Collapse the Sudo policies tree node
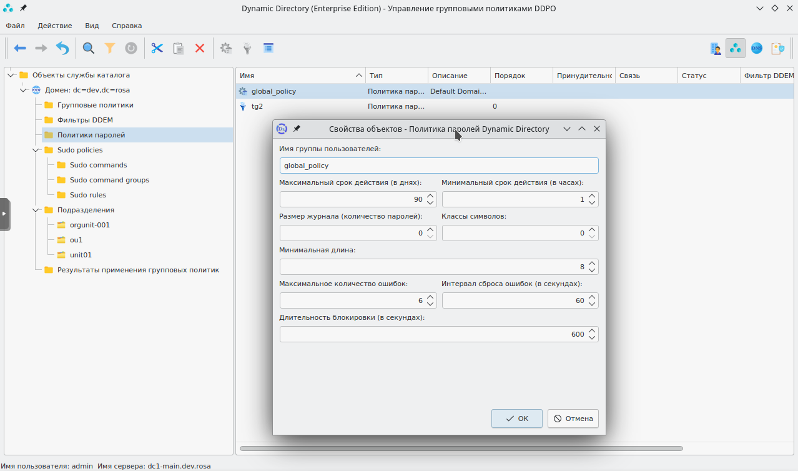Image resolution: width=798 pixels, height=471 pixels. 36,150
